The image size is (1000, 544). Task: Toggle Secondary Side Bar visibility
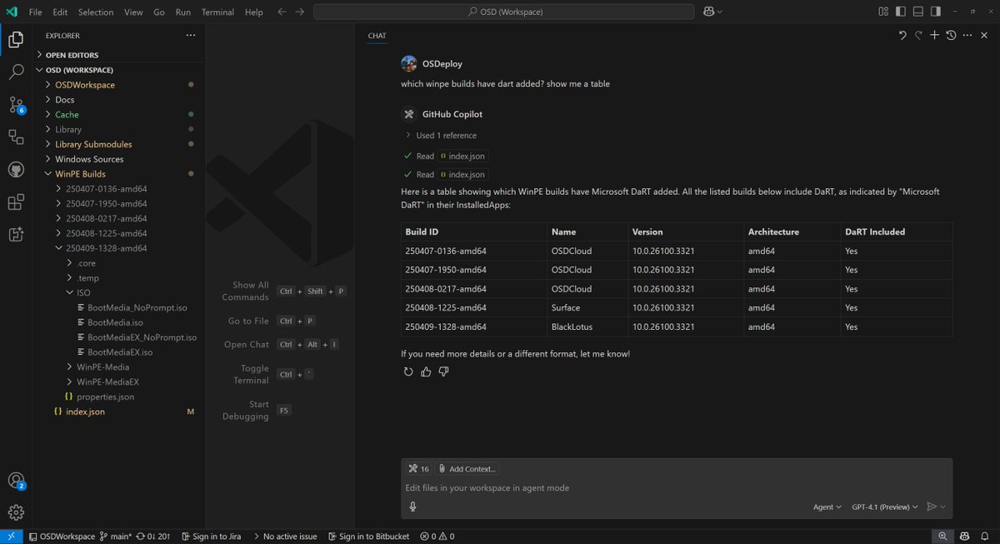pyautogui.click(x=936, y=12)
